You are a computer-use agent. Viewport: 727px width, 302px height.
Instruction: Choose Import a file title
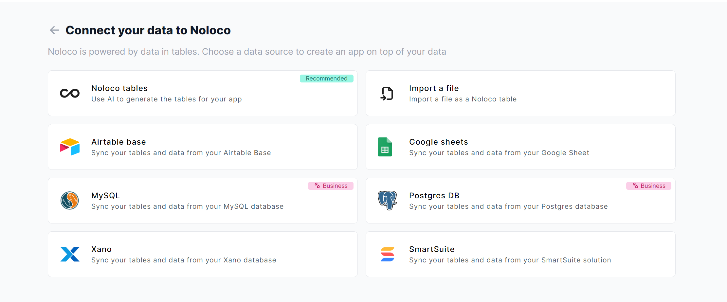(434, 88)
